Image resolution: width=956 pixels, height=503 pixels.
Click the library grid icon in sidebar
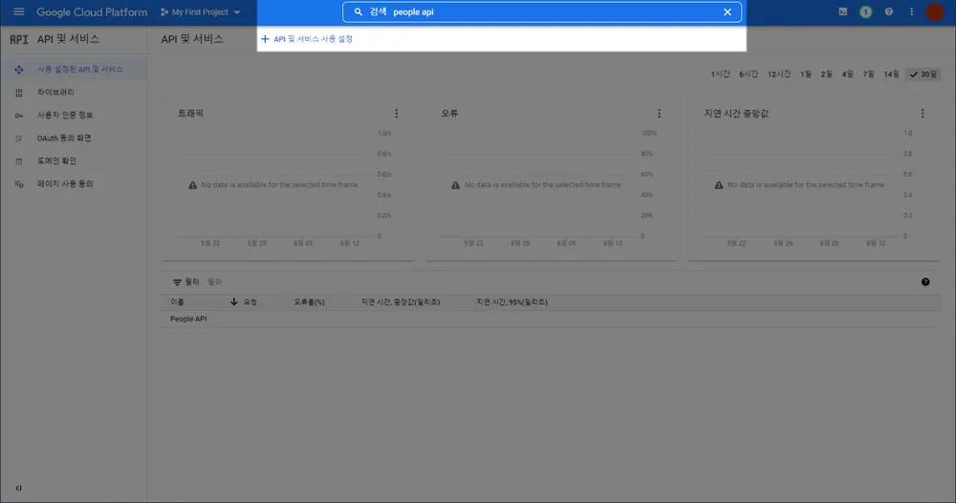pos(19,93)
